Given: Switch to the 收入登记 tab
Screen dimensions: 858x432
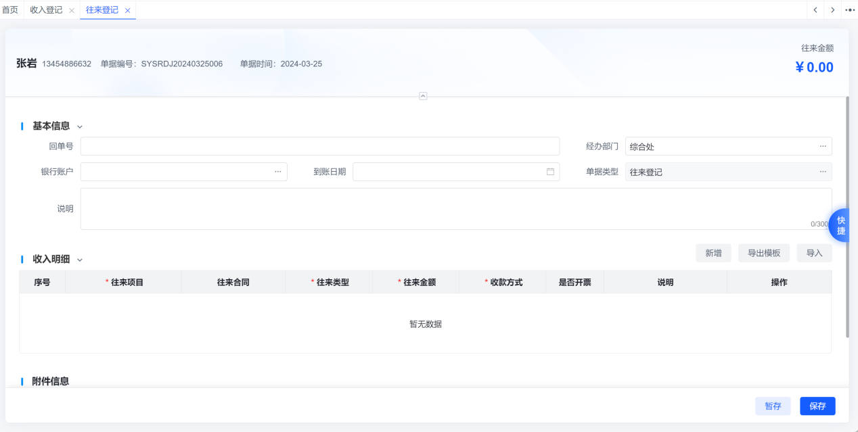Looking at the screenshot, I should pos(46,10).
